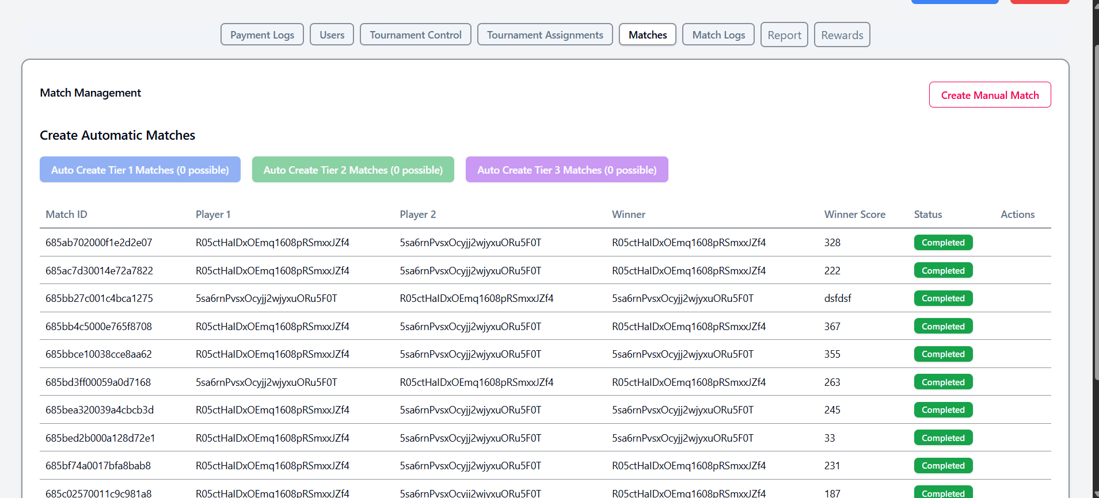Screen dimensions: 1099x498
Task: Select the Matches tab
Action: [648, 35]
